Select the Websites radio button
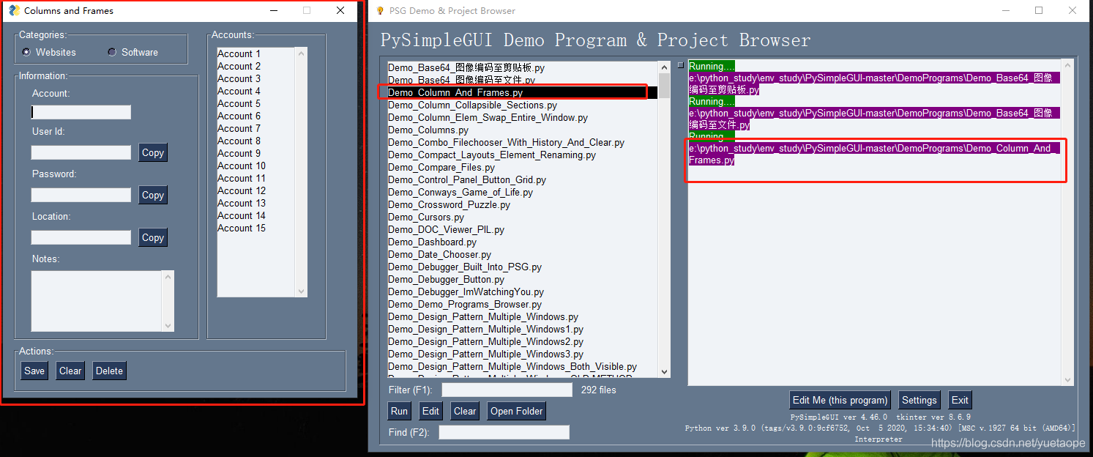This screenshot has height=457, width=1093. [x=27, y=52]
